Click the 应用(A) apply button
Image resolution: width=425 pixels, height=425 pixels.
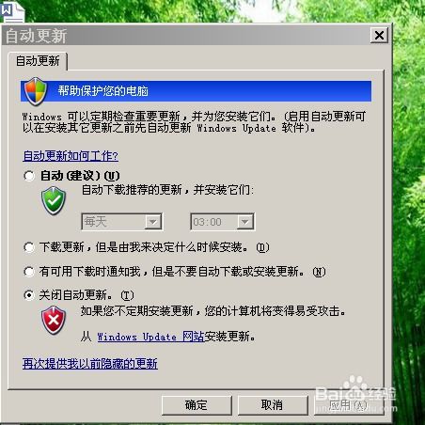(349, 405)
